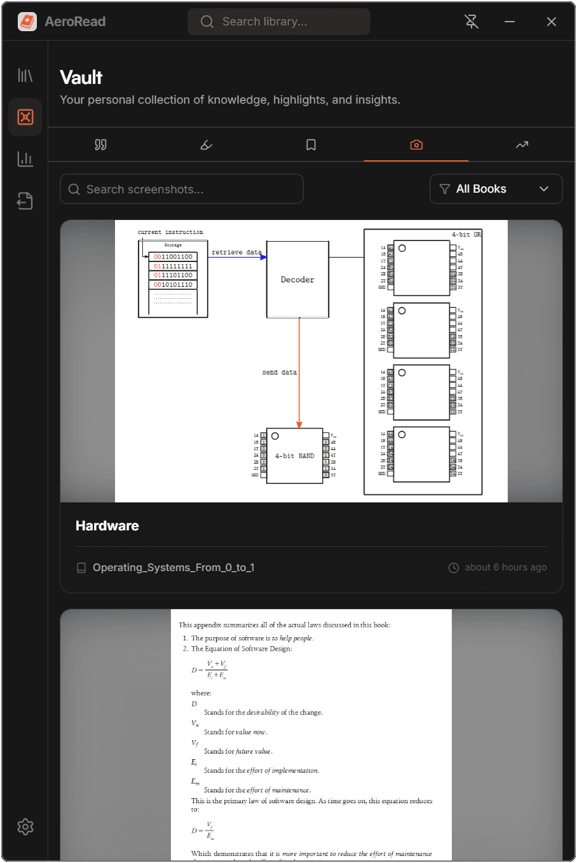Open the Operating_Systems_From_0_to_1 book link
This screenshot has width=577, height=863.
click(x=173, y=567)
